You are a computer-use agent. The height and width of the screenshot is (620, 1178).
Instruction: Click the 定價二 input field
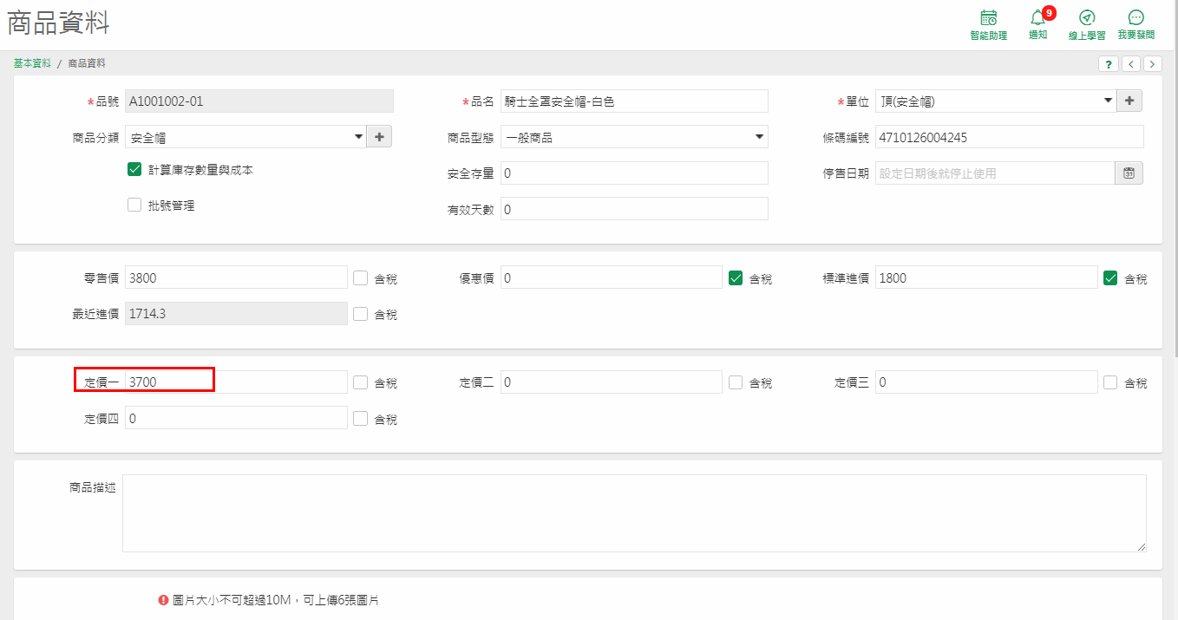click(612, 382)
